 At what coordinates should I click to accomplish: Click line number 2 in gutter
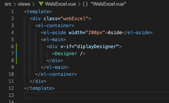13,19
